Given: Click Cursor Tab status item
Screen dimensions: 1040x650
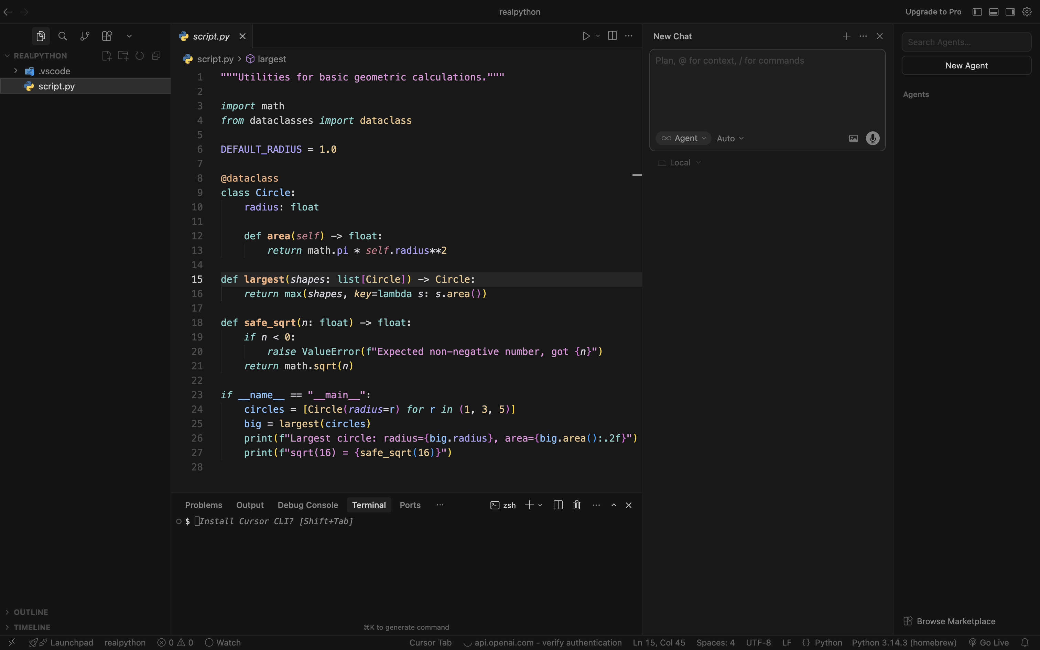Looking at the screenshot, I should coord(430,642).
